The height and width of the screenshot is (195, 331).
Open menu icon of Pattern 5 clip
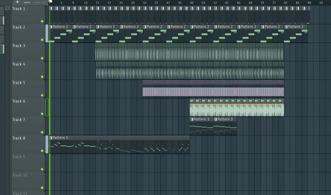pos(51,138)
